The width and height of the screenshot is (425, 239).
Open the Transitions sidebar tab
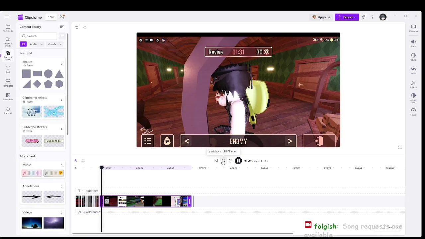pyautogui.click(x=8, y=97)
